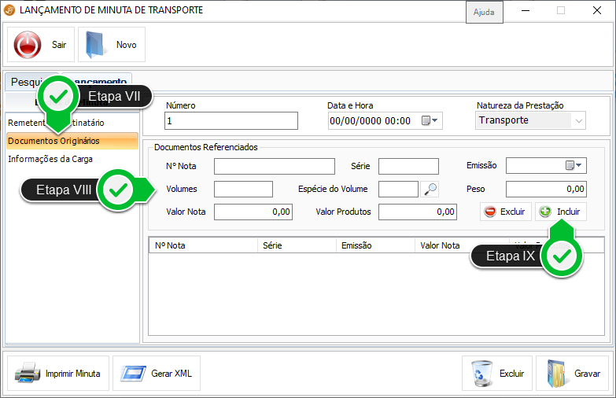The image size is (616, 398).
Task: Click the Série column header in the grid
Action: 297,245
